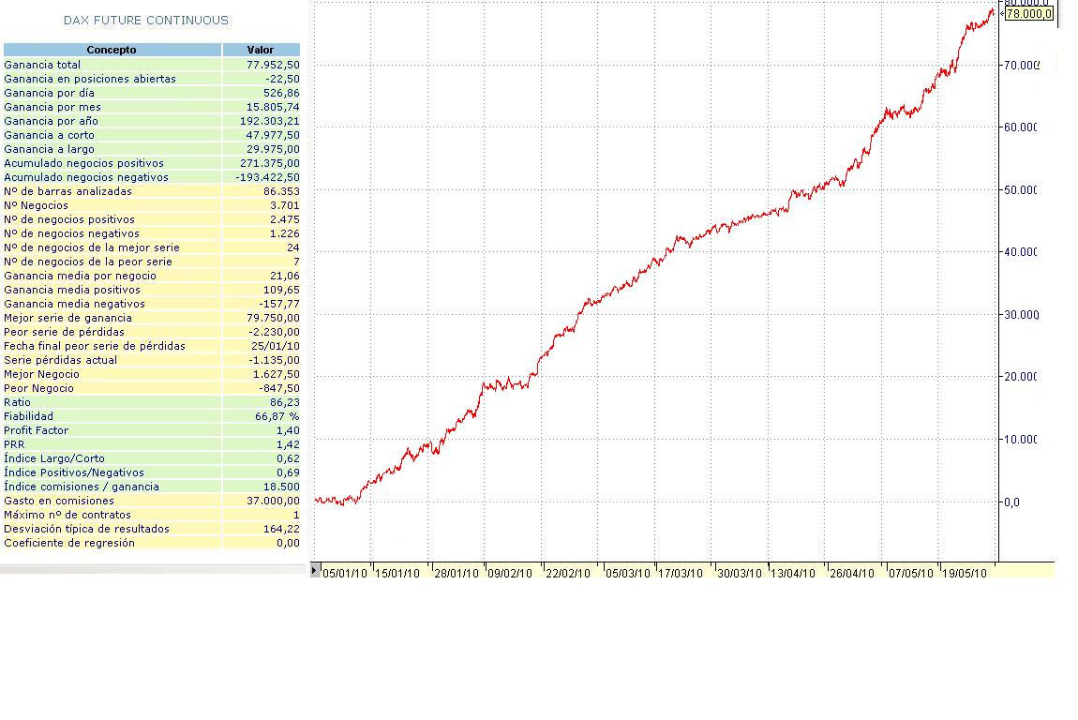Click the Mejor Negocio label
The width and height of the screenshot is (1078, 720).
point(41,374)
